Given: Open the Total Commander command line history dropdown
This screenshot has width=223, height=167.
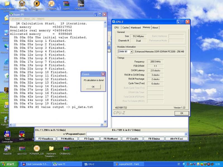Looking at the screenshot, I should pyautogui.click(x=186, y=134).
